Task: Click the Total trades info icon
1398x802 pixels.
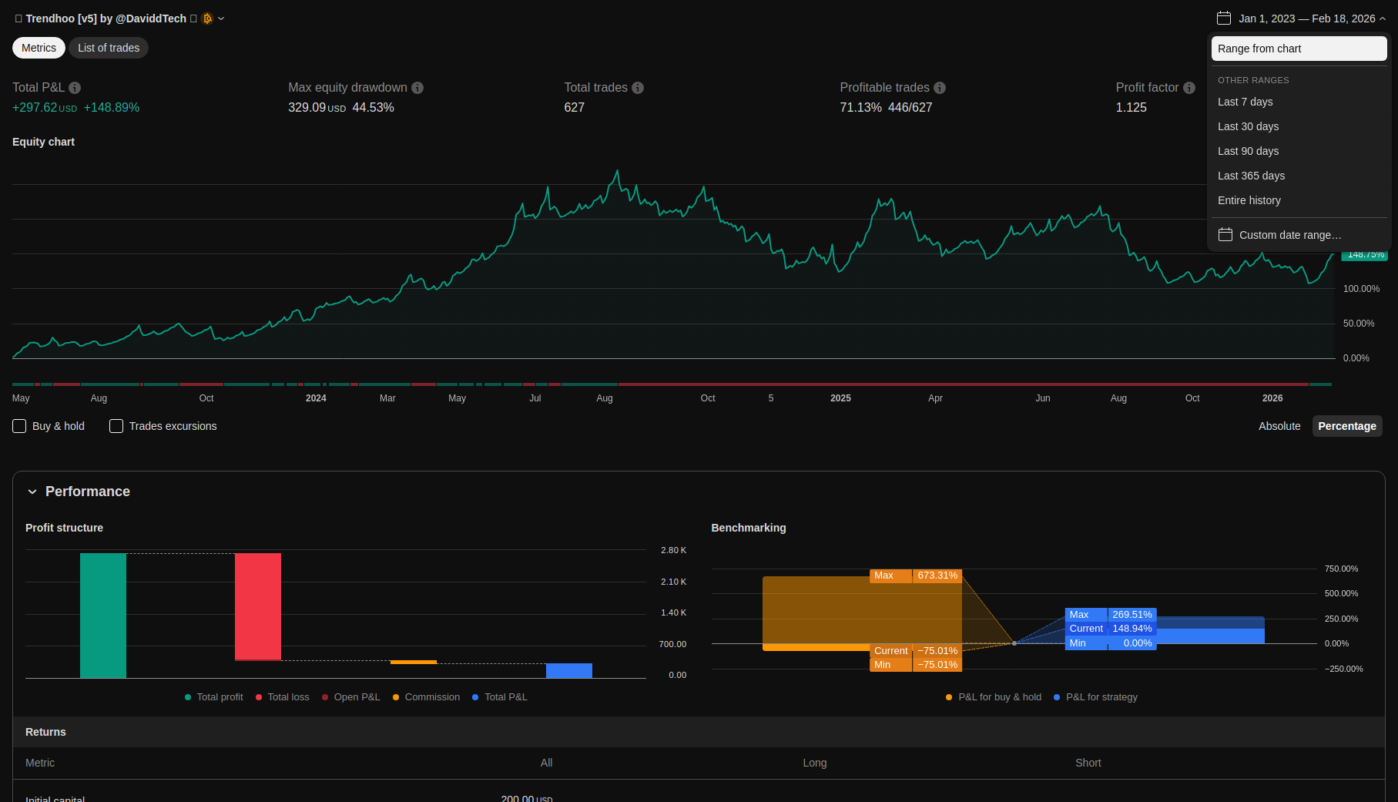Action: pos(638,88)
